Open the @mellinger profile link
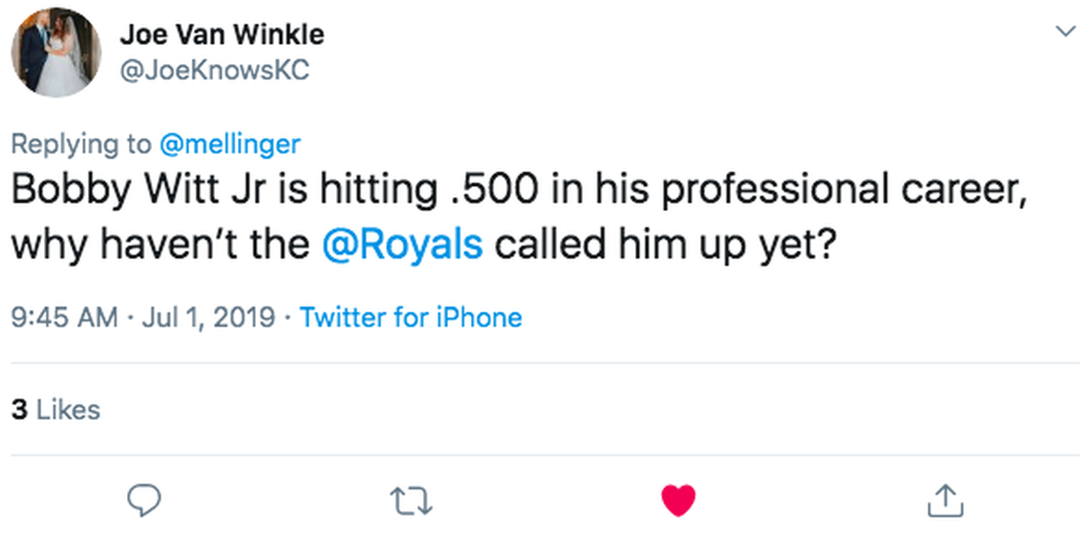This screenshot has width=1089, height=543. 229,144
